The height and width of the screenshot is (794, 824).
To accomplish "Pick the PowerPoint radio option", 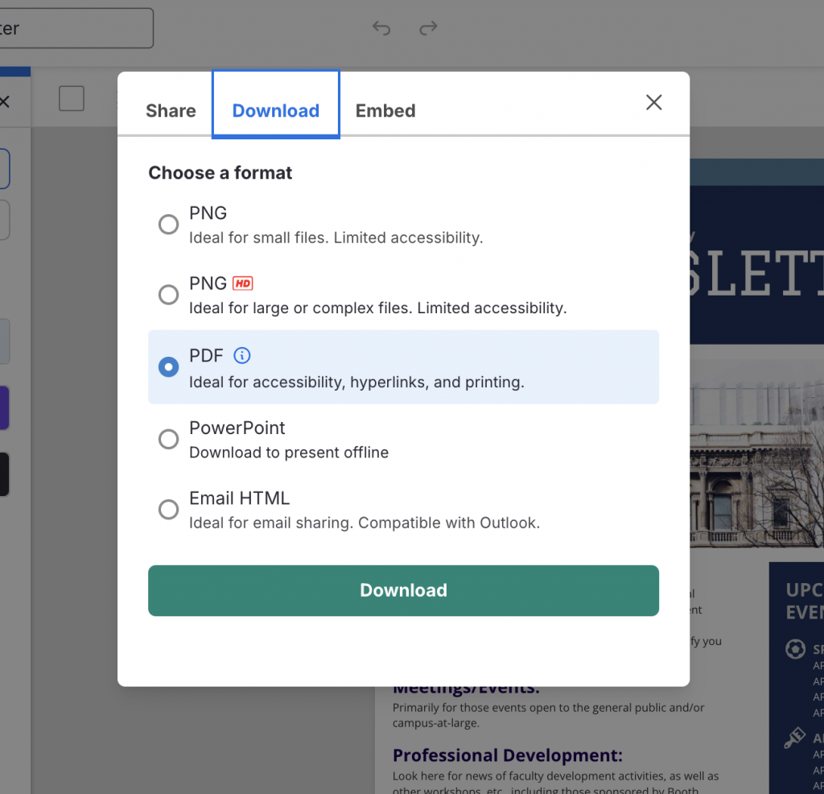I will point(168,439).
